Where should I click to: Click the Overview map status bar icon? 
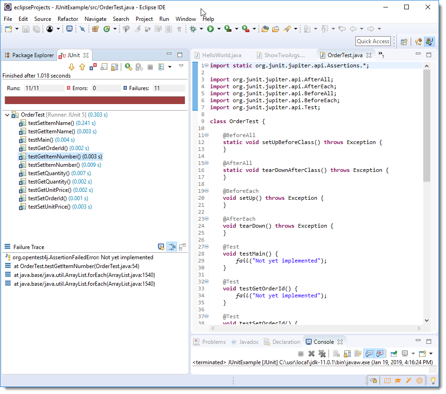387,381
